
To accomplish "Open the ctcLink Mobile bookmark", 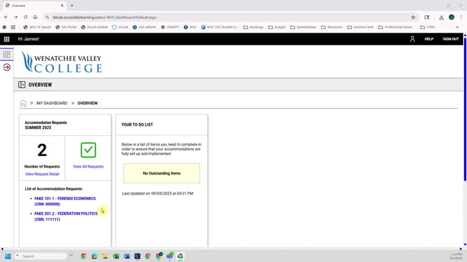I will (95, 27).
